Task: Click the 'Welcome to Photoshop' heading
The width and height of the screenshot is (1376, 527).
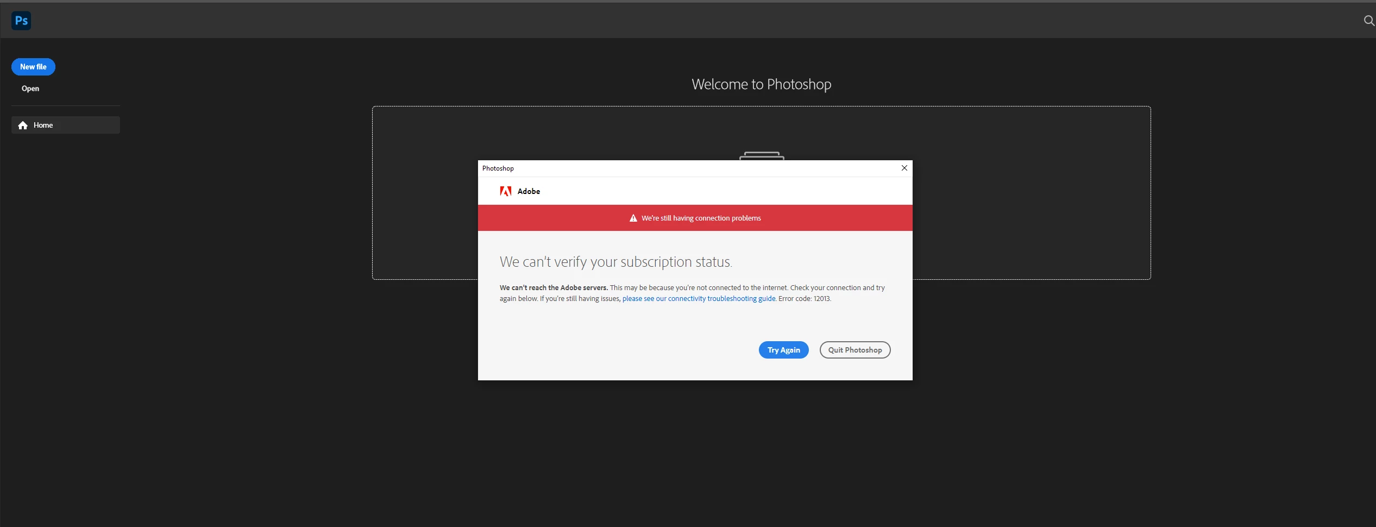Action: point(761,84)
